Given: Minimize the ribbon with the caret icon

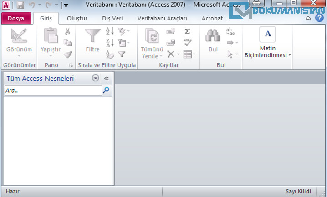Looking at the screenshot, I should pyautogui.click(x=308, y=18).
